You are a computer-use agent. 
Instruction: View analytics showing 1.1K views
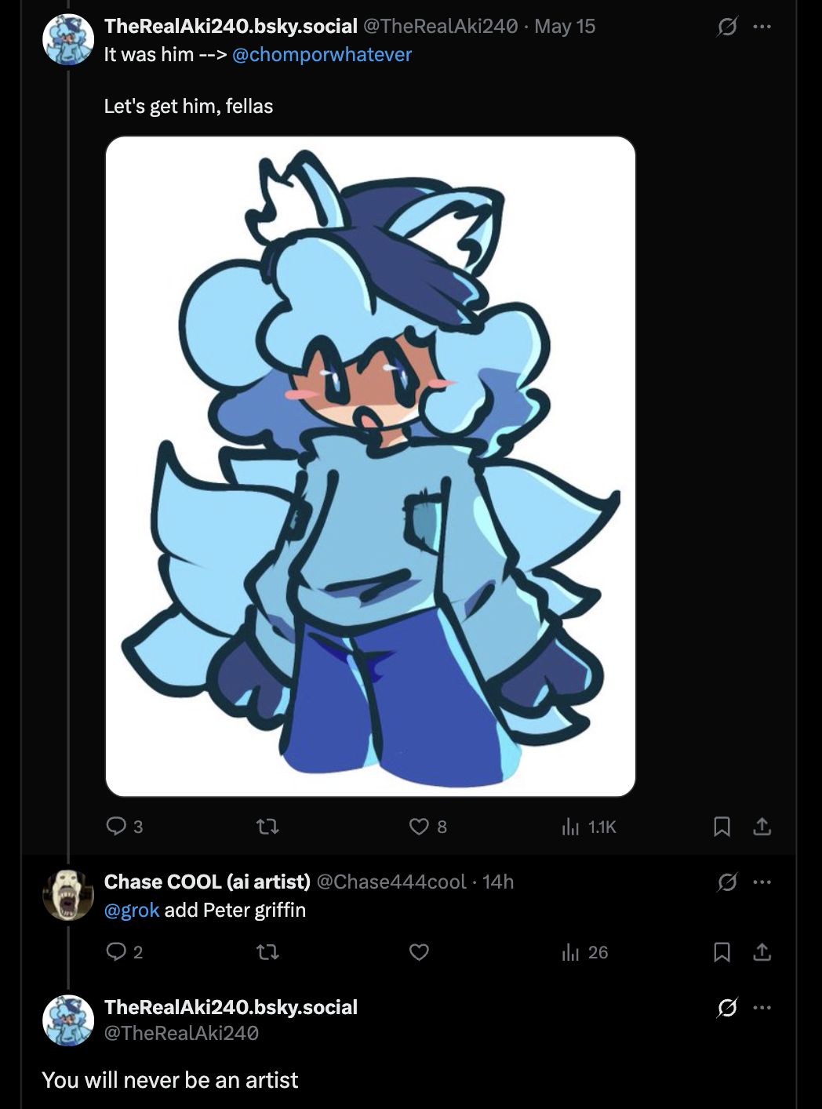coord(589,826)
